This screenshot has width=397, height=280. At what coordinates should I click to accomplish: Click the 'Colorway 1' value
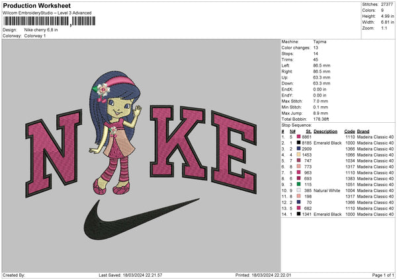pyautogui.click(x=35, y=36)
